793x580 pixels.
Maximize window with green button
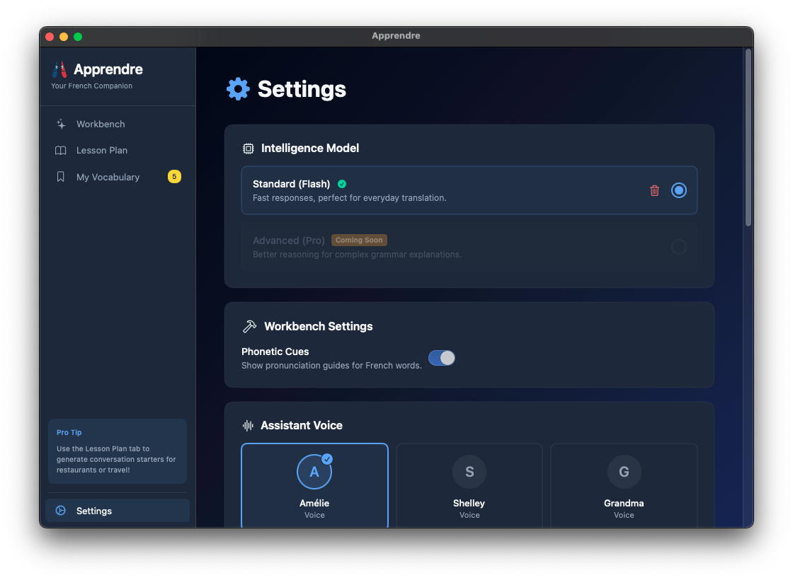pos(78,36)
